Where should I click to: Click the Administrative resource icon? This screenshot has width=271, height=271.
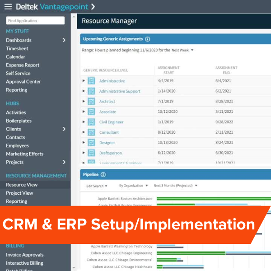(91, 81)
